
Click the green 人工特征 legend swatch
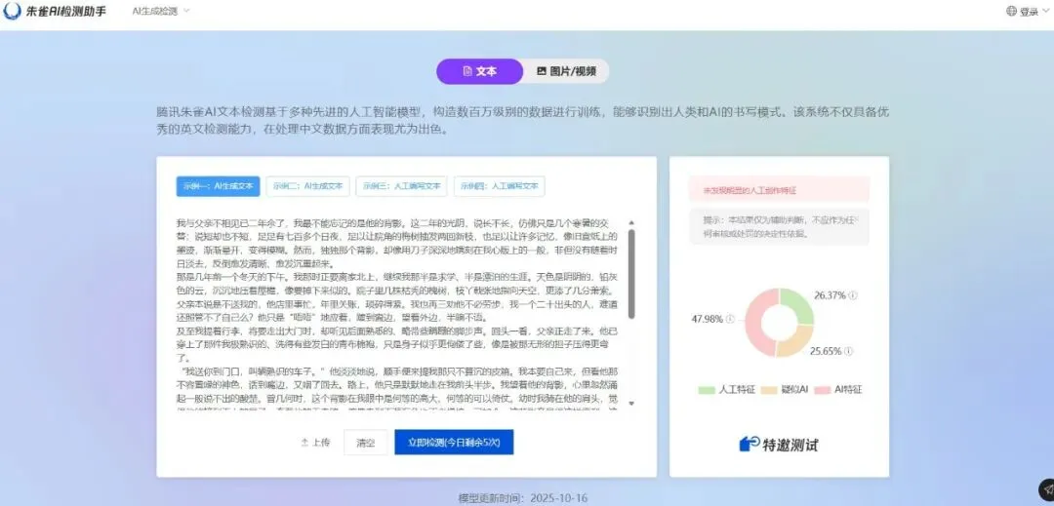pos(707,389)
